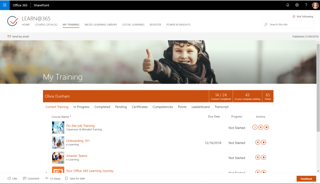
Task: Open the Onboarding 101 course link
Action: [x=78, y=141]
